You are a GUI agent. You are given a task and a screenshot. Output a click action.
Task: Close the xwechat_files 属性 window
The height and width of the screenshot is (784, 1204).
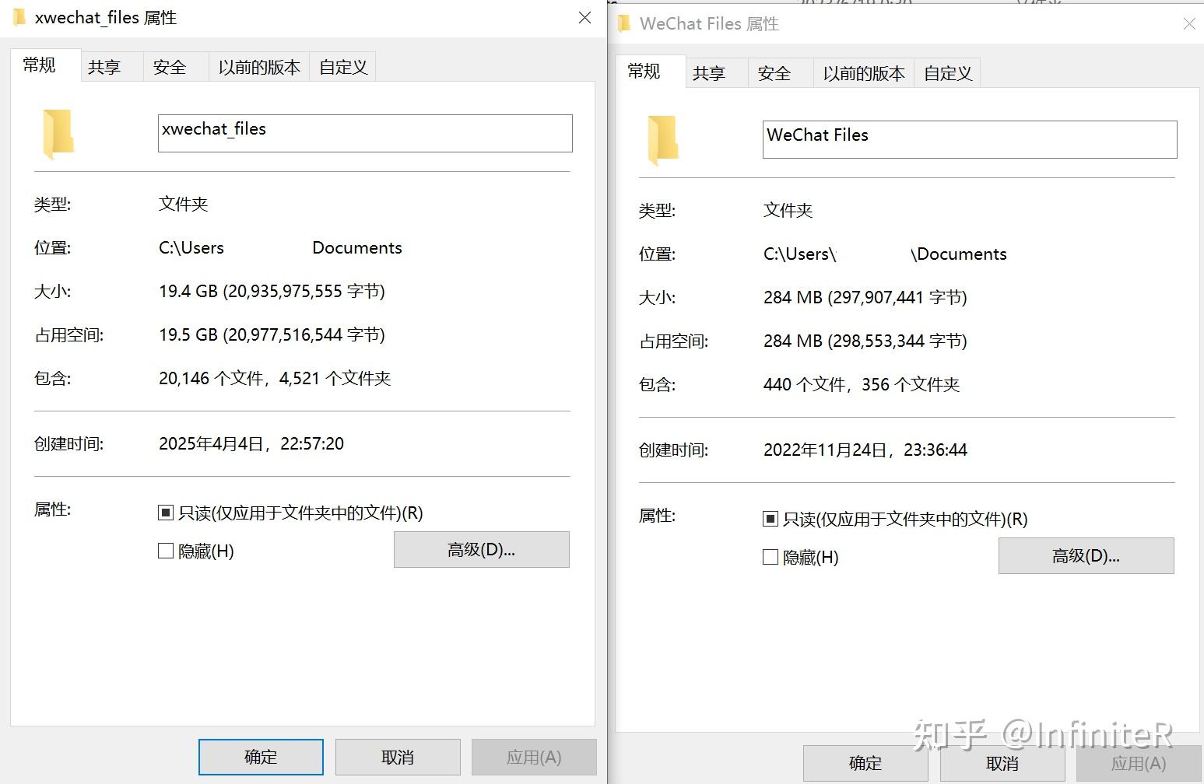point(585,17)
